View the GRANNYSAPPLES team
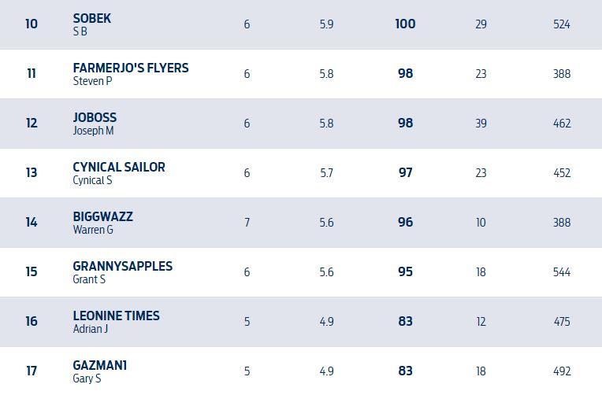Viewport: 602px width, 395px height. click(122, 266)
